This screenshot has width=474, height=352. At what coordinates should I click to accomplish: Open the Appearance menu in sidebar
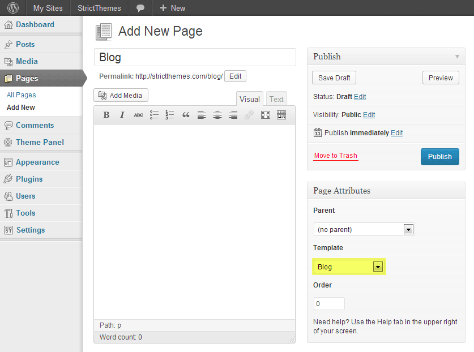[x=37, y=162]
